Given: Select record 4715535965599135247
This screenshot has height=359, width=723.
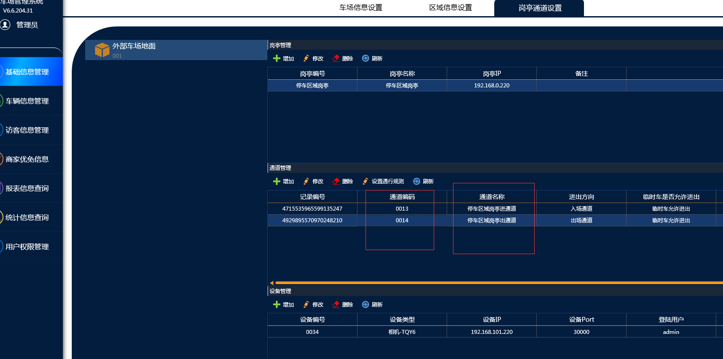Looking at the screenshot, I should (x=313, y=208).
